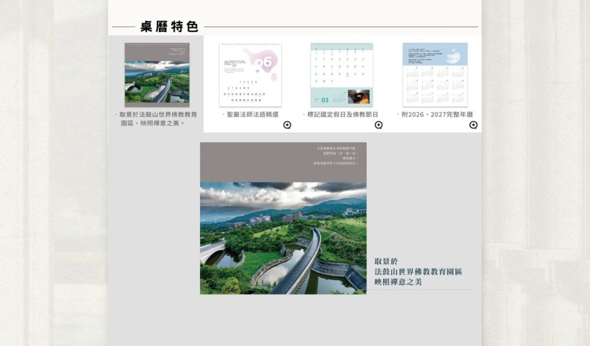This screenshot has height=346, width=590.
Task: Click the teal 03 month number
Action: (x=325, y=100)
